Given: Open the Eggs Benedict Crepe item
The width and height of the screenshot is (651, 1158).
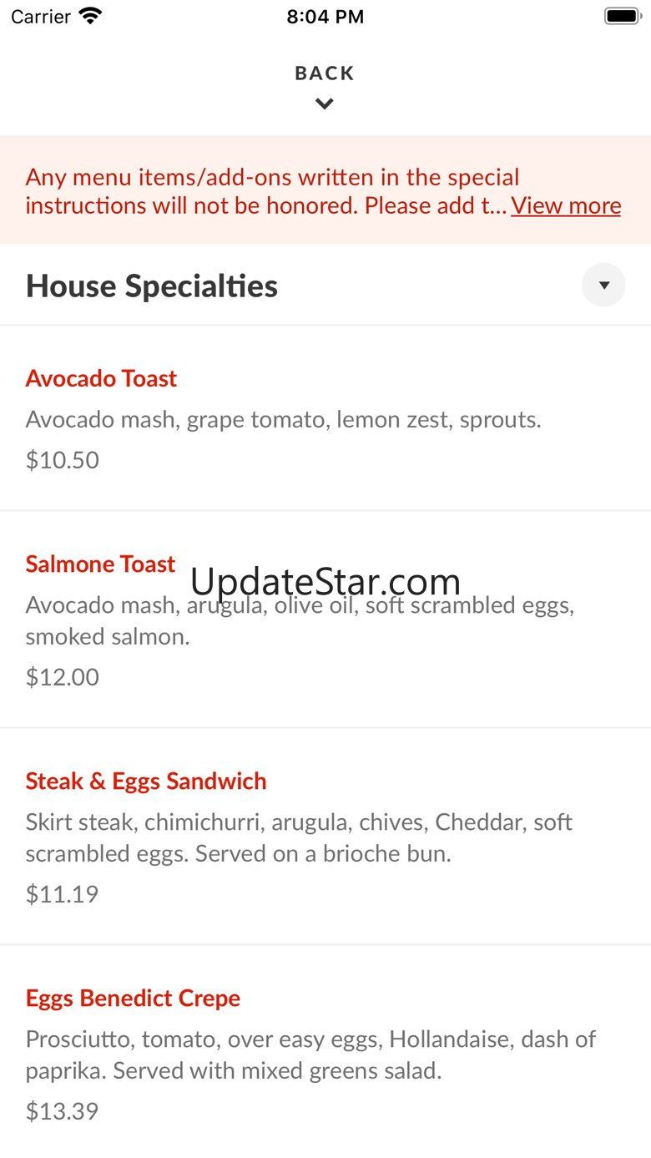Looking at the screenshot, I should 133,999.
